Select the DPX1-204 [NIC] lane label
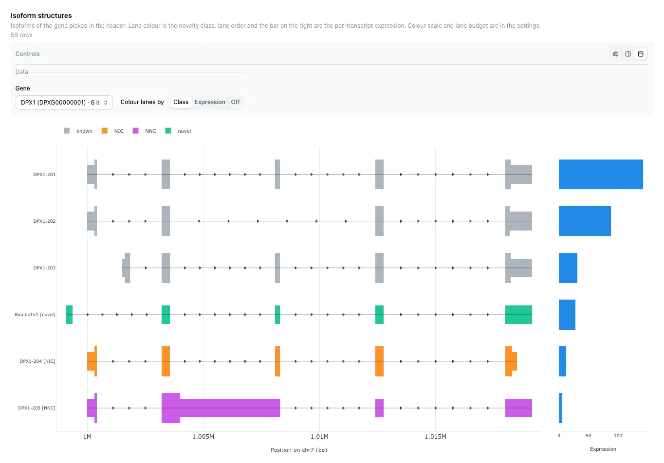This screenshot has width=664, height=463. pyautogui.click(x=37, y=361)
